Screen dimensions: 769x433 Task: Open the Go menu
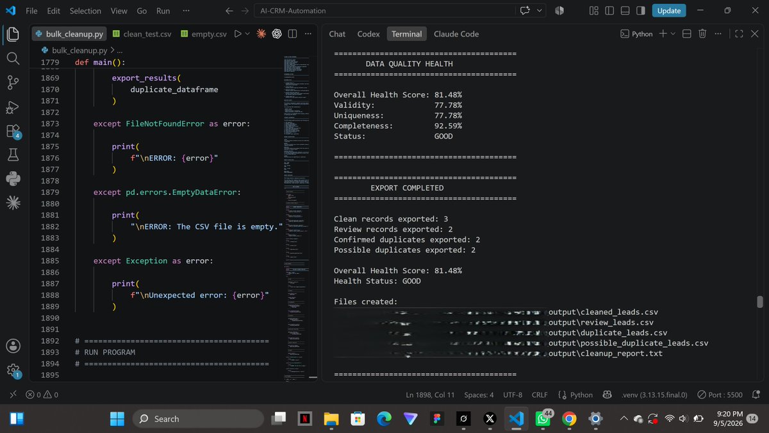142,11
